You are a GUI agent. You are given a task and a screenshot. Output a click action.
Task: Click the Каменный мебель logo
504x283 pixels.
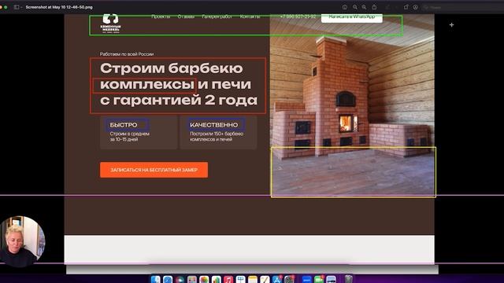click(x=110, y=24)
